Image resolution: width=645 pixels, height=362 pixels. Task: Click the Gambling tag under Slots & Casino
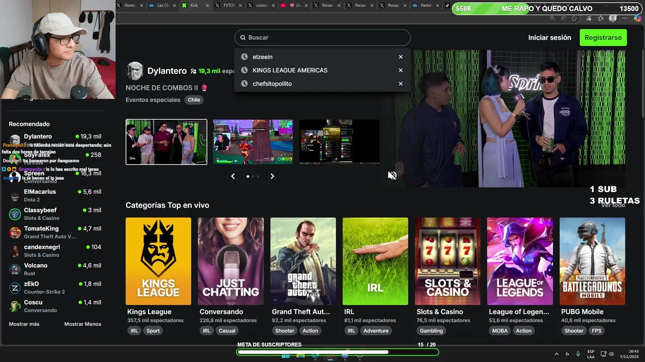tap(431, 331)
